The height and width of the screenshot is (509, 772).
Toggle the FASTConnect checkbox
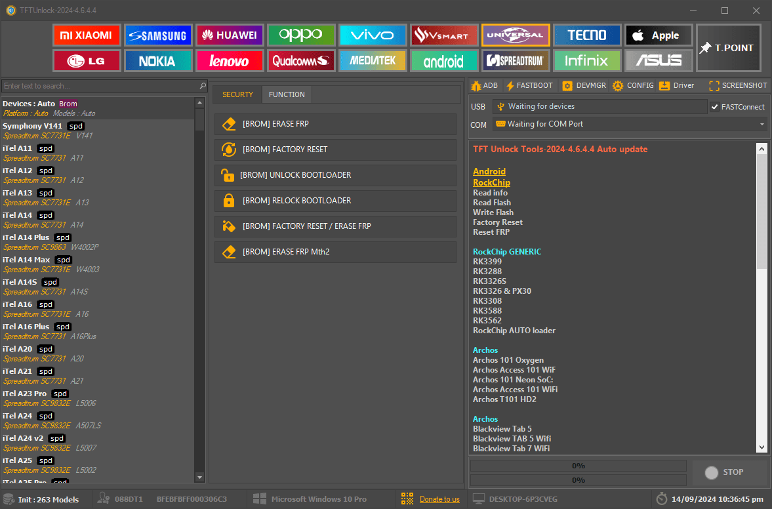715,107
